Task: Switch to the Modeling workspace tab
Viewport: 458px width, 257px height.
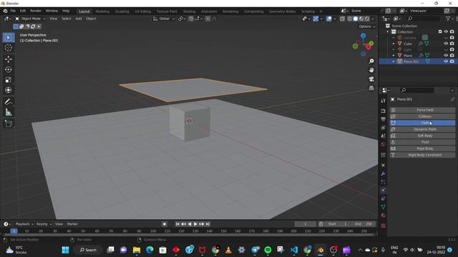Action: pos(102,11)
